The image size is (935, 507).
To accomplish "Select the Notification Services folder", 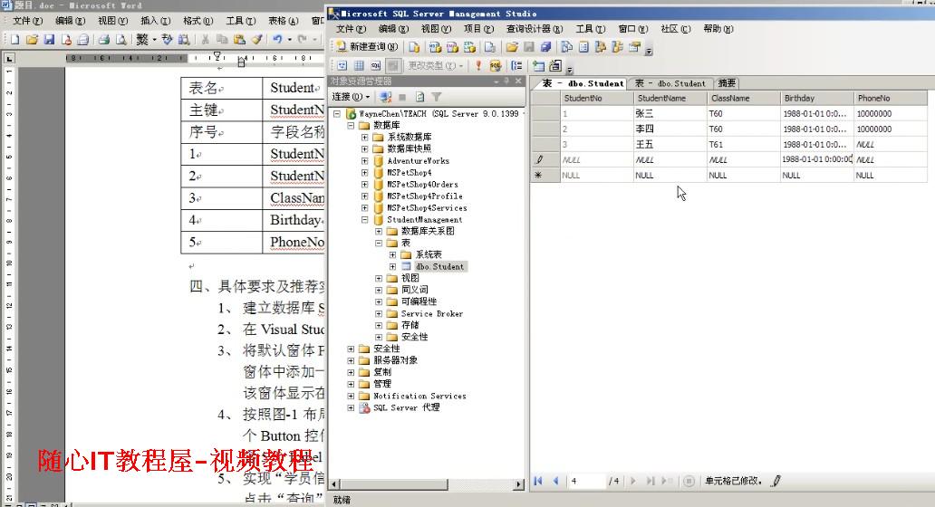I will [x=419, y=396].
